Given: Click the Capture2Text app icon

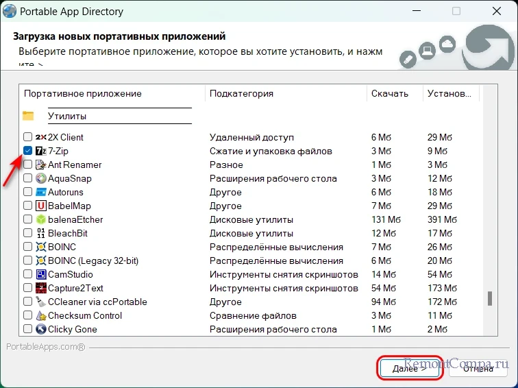Looking at the screenshot, I should tap(40, 288).
